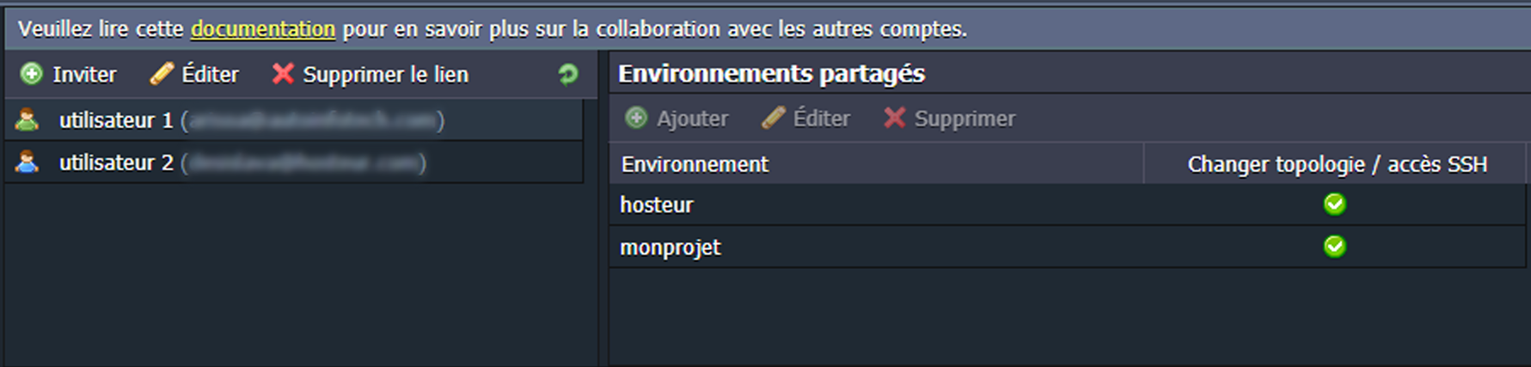Click the green Inviter plus icon
1531x367 pixels.
pyautogui.click(x=32, y=74)
